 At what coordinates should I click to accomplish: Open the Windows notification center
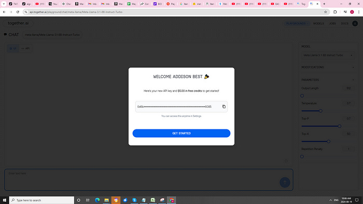point(357,200)
